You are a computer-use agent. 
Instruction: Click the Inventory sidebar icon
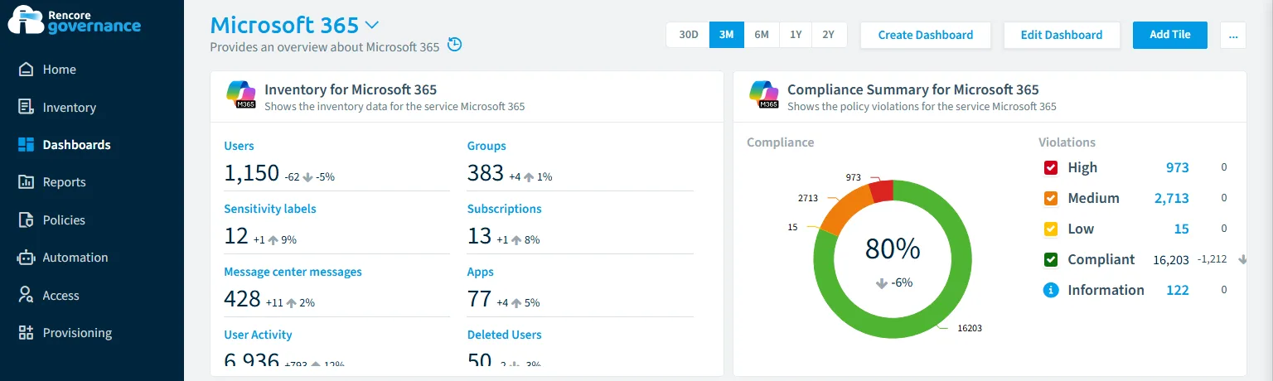click(x=27, y=107)
